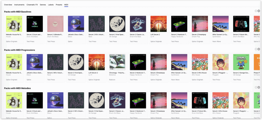Show next packs in MIDI Melodies row

(x=259, y=87)
